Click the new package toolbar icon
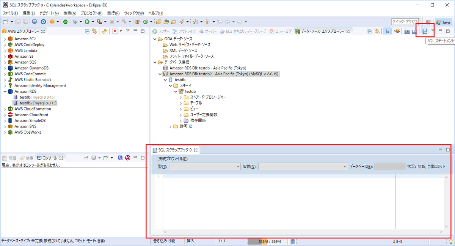Screen dimensions: 455x246 (x=137, y=22)
